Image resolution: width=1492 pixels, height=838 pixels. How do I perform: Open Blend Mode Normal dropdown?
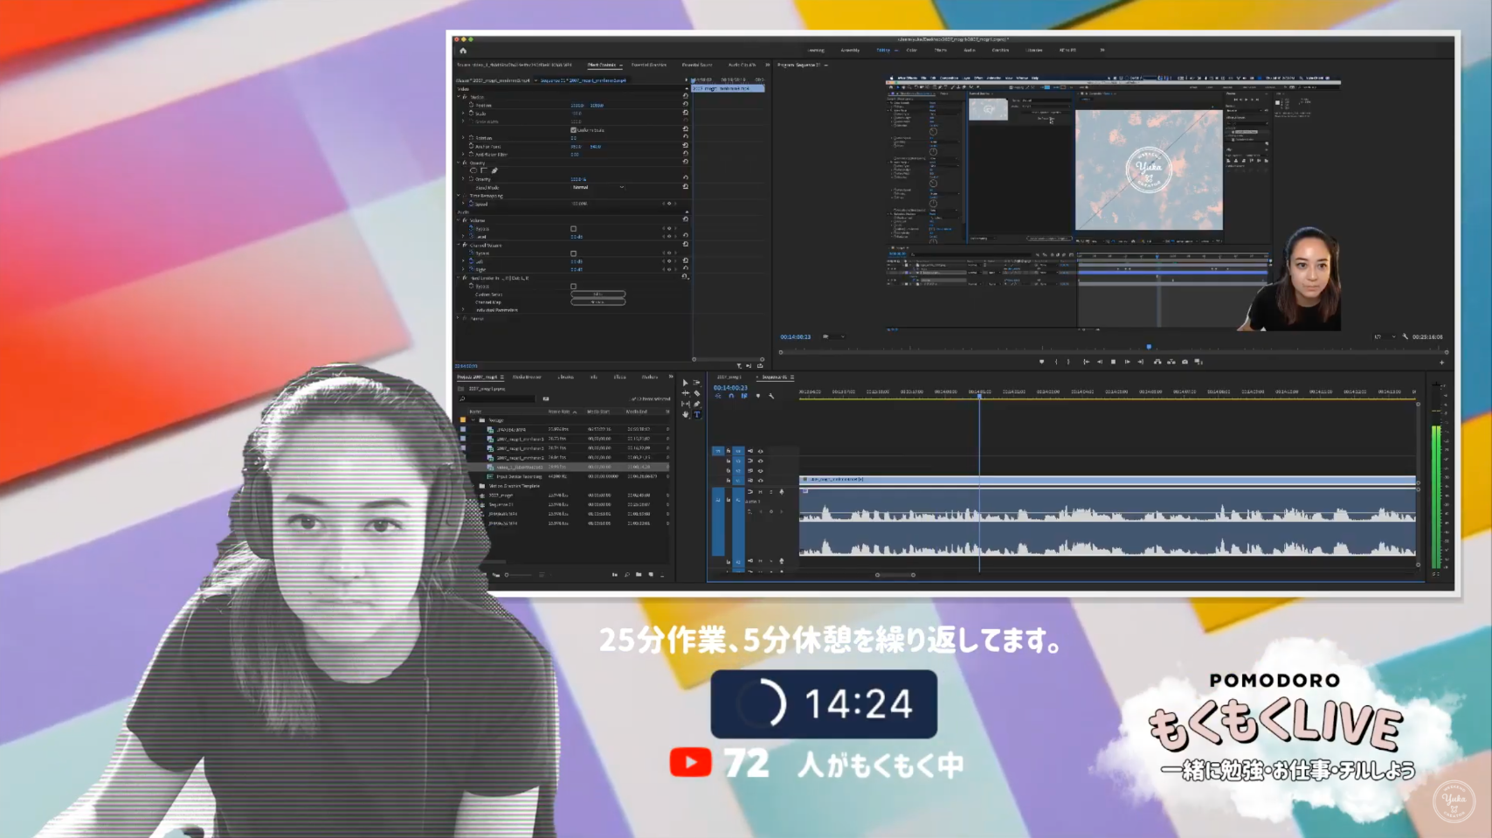[x=598, y=187]
